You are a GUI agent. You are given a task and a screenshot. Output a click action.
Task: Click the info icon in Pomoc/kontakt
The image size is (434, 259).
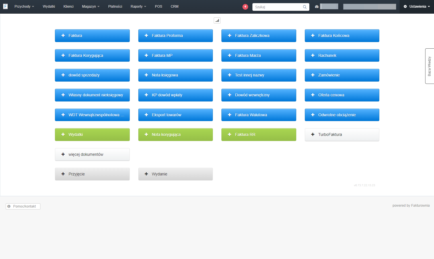(x=9, y=206)
